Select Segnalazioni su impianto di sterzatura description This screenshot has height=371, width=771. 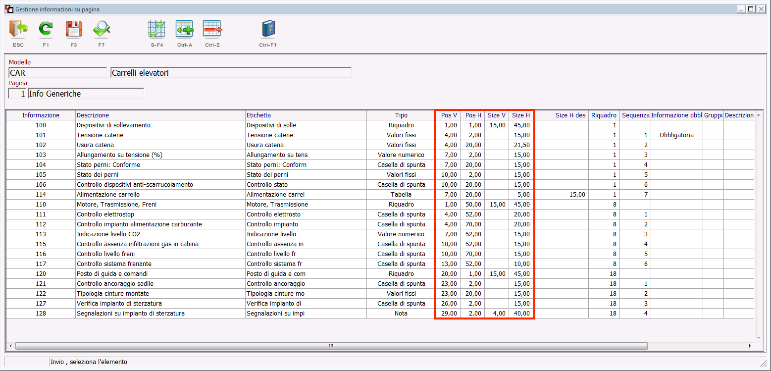coord(160,314)
